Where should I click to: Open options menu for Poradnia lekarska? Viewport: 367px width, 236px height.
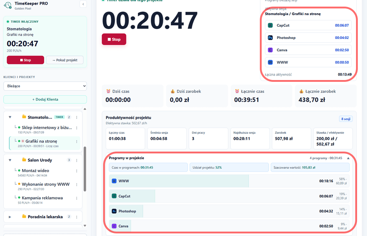(x=77, y=217)
